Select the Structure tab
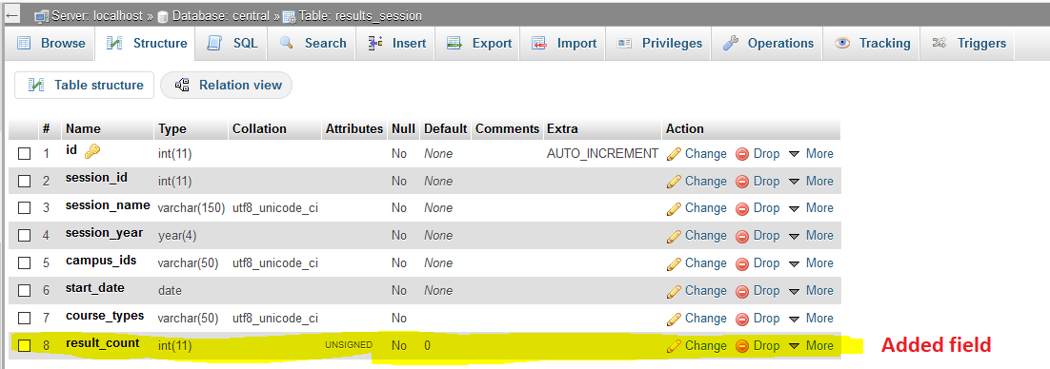Image resolution: width=1050 pixels, height=369 pixels. [x=146, y=44]
